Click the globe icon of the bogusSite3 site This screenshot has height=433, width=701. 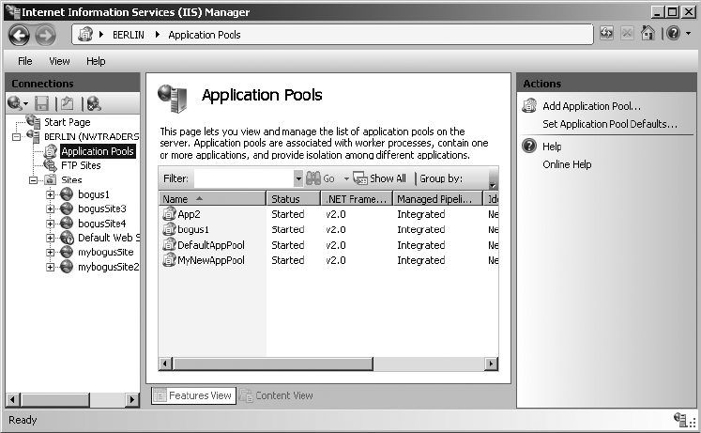(x=67, y=209)
